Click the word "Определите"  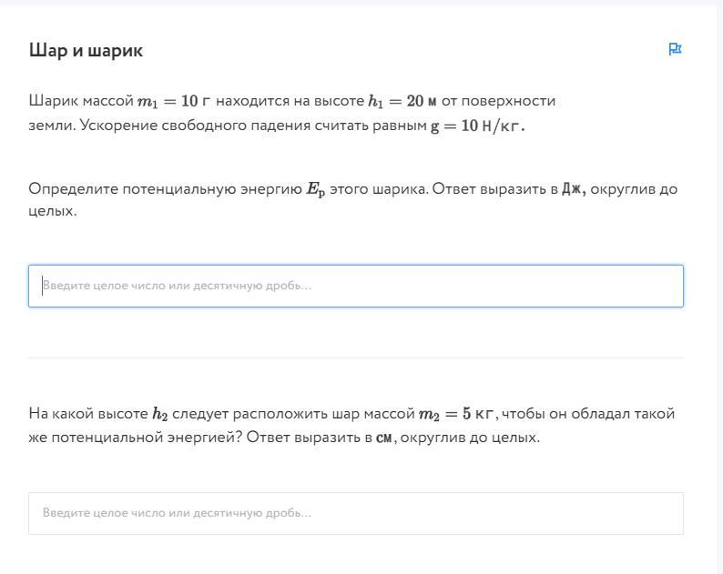pyautogui.click(x=74, y=189)
